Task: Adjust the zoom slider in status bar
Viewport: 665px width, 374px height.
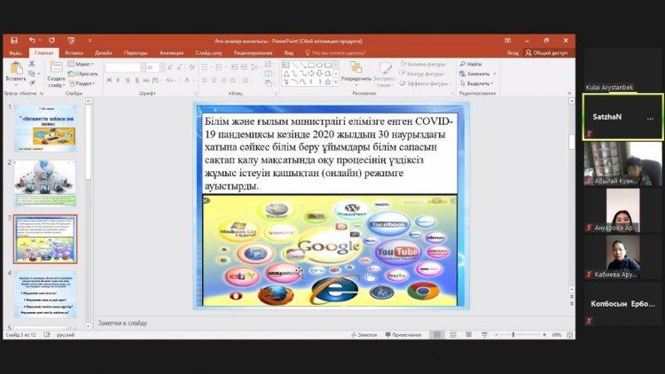Action: 515,335
